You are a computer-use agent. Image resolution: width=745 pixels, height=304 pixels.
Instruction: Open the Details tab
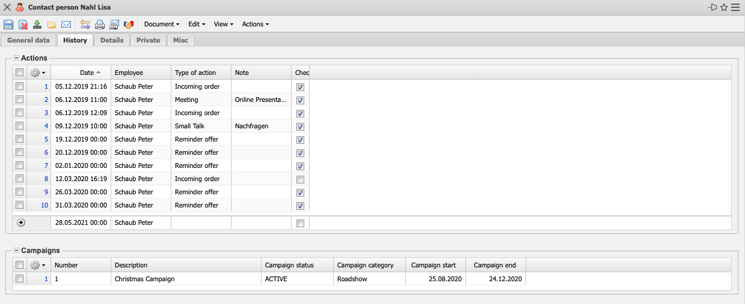(112, 40)
